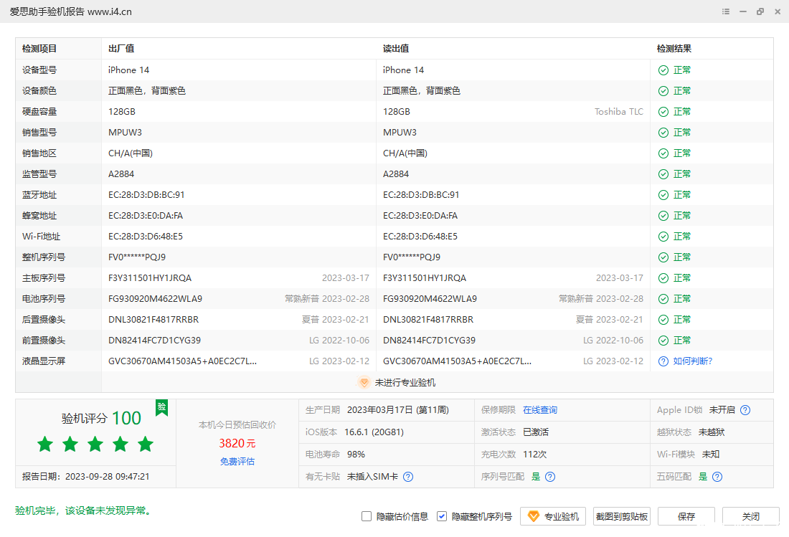
Task: Click the first green rating star
Action: (x=45, y=444)
